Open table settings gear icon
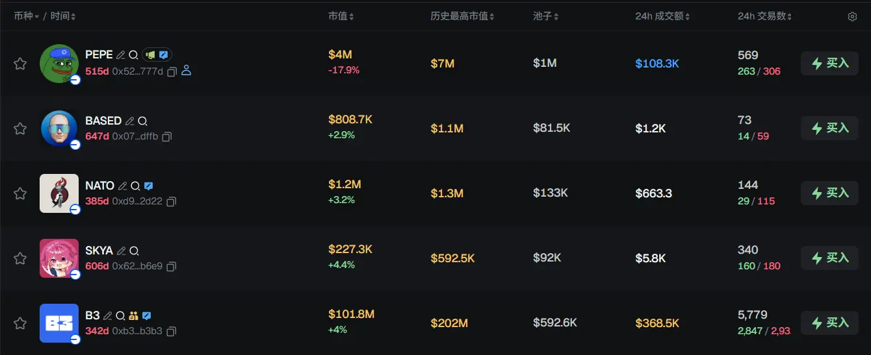This screenshot has height=355, width=871. pos(852,16)
